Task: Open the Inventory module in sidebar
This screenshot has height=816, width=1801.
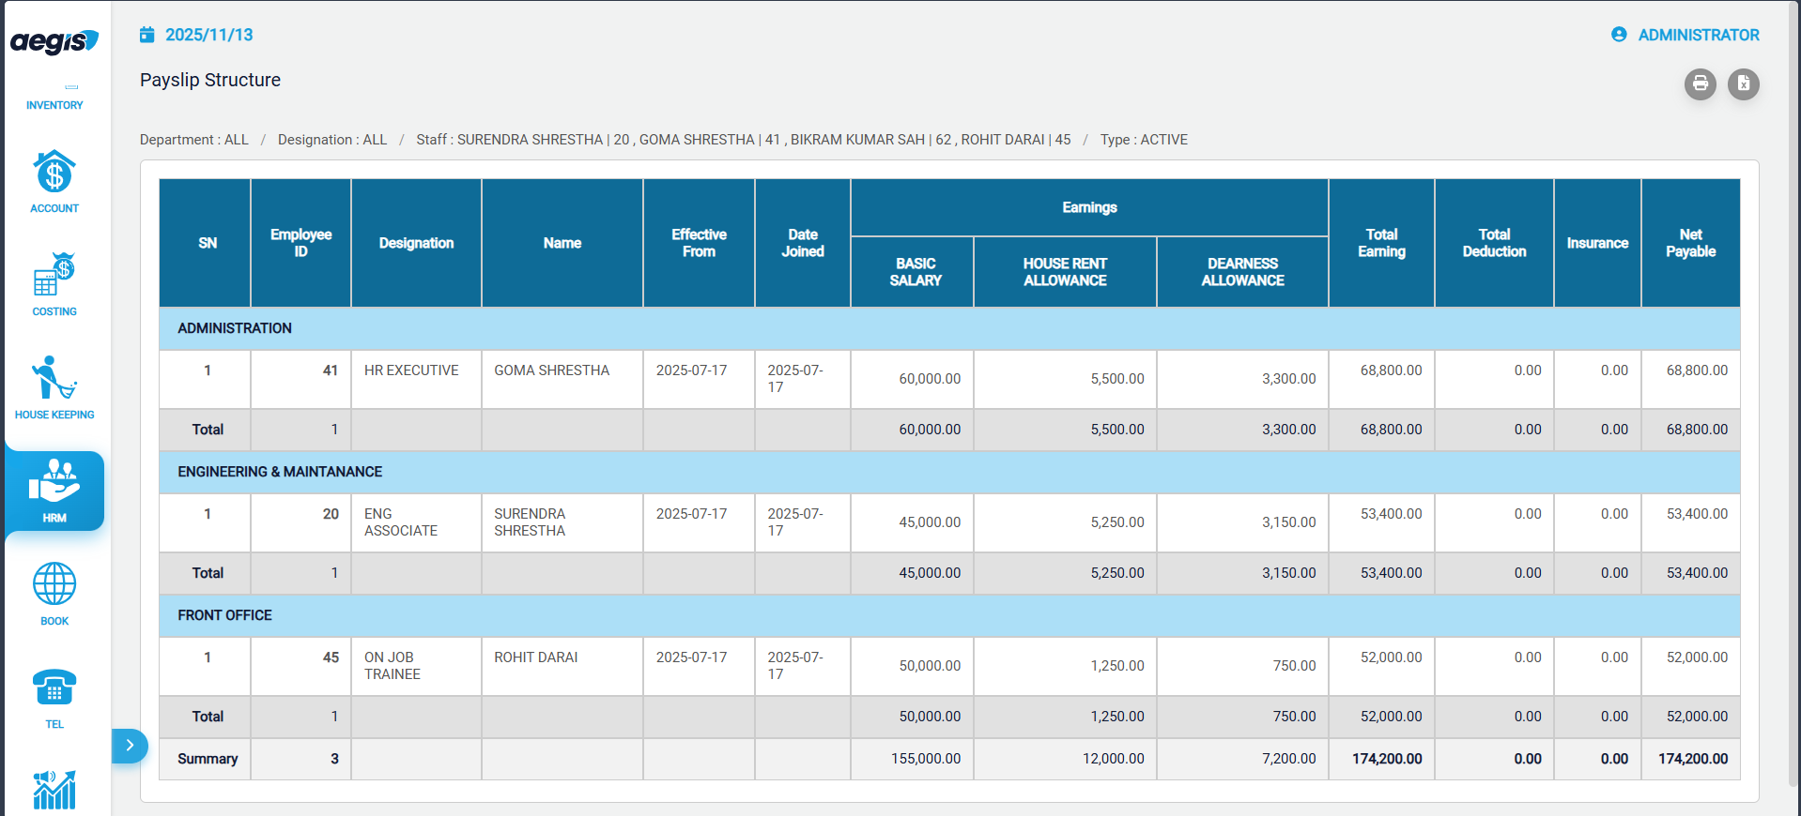Action: 54,98
